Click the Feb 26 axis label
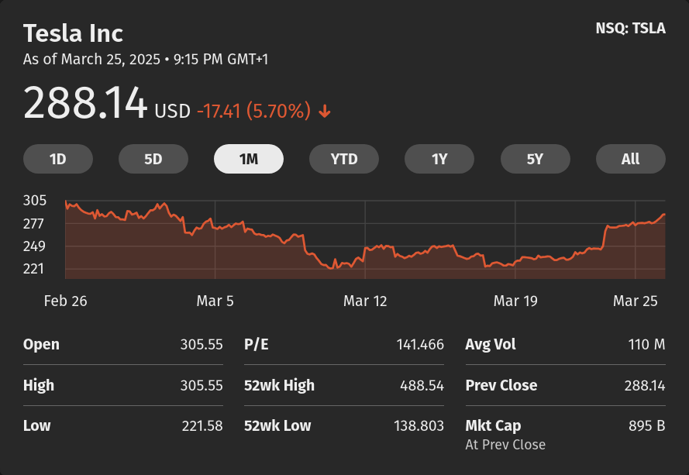Viewport: 689px width, 475px height. click(65, 301)
